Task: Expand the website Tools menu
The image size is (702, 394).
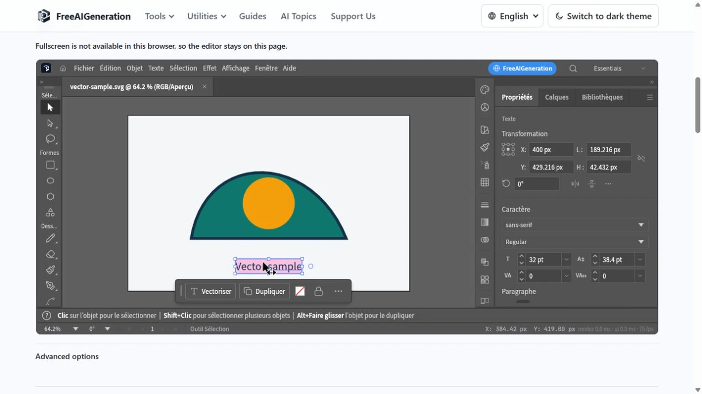Action: point(159,16)
